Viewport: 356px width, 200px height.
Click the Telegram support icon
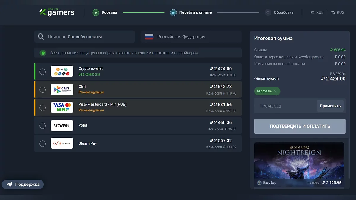click(9, 184)
